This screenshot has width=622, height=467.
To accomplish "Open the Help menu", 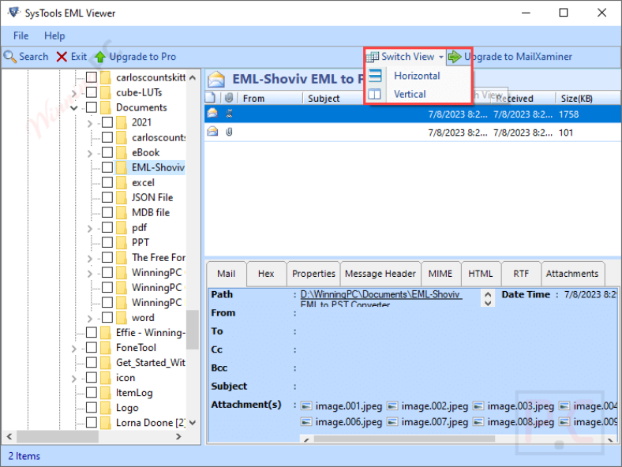I will 54,35.
